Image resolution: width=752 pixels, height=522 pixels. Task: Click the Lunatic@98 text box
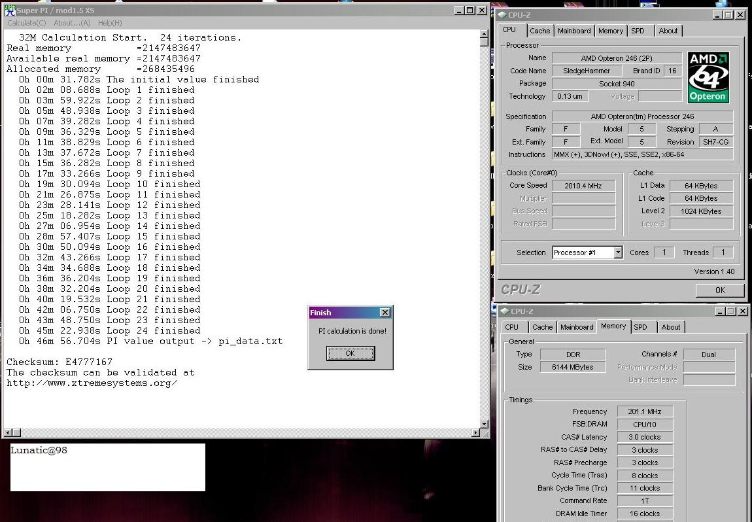click(108, 467)
